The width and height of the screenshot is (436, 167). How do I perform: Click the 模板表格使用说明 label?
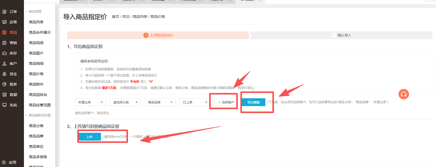pyautogui.click(x=95, y=61)
